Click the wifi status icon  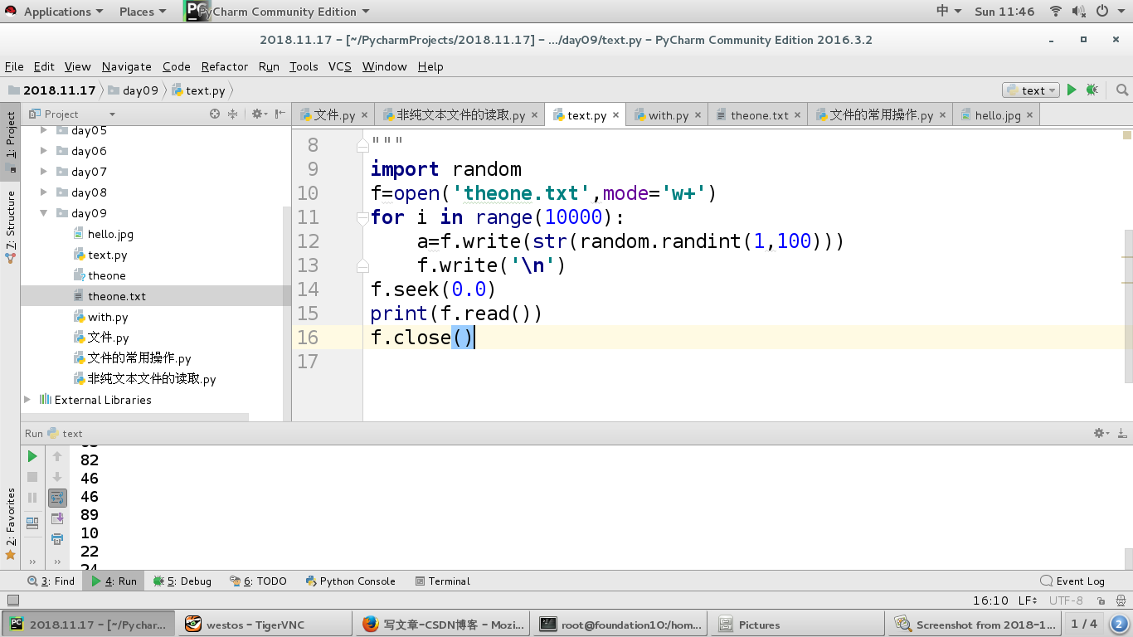[x=1056, y=12]
